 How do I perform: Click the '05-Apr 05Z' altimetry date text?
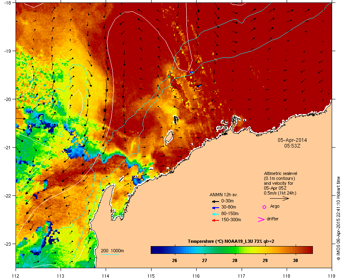[275, 188]
